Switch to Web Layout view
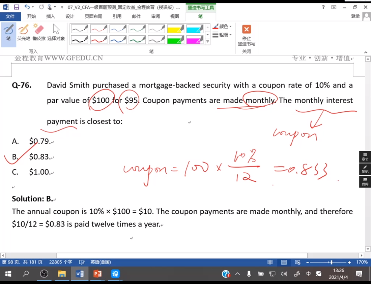Screen dimensions: 371x284 tap(298, 262)
